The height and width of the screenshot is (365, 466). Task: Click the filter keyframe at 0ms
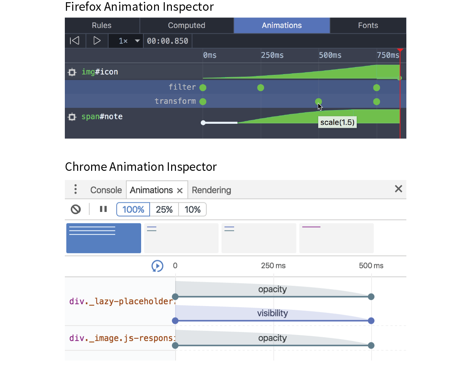203,88
